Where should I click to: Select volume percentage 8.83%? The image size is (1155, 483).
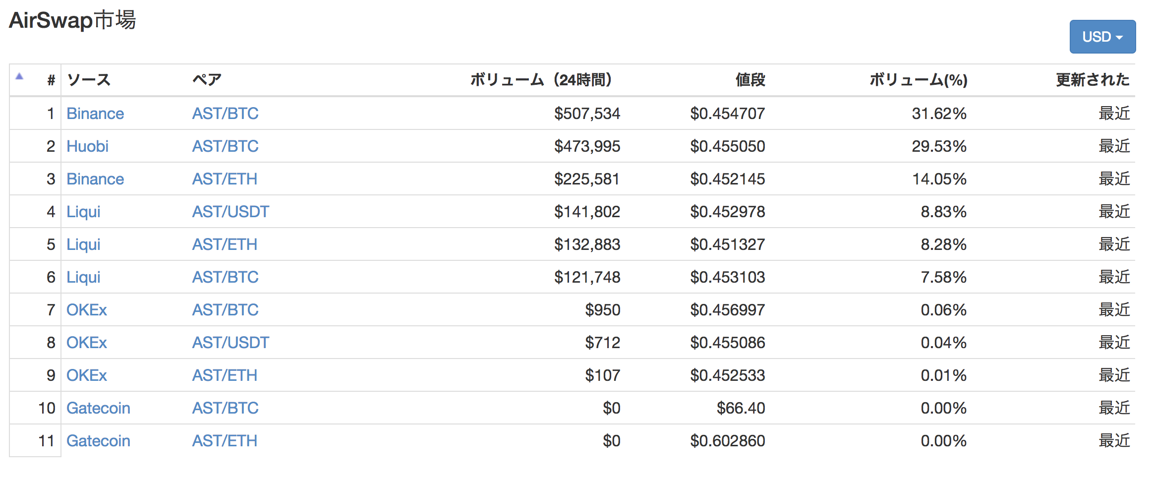pyautogui.click(x=944, y=212)
